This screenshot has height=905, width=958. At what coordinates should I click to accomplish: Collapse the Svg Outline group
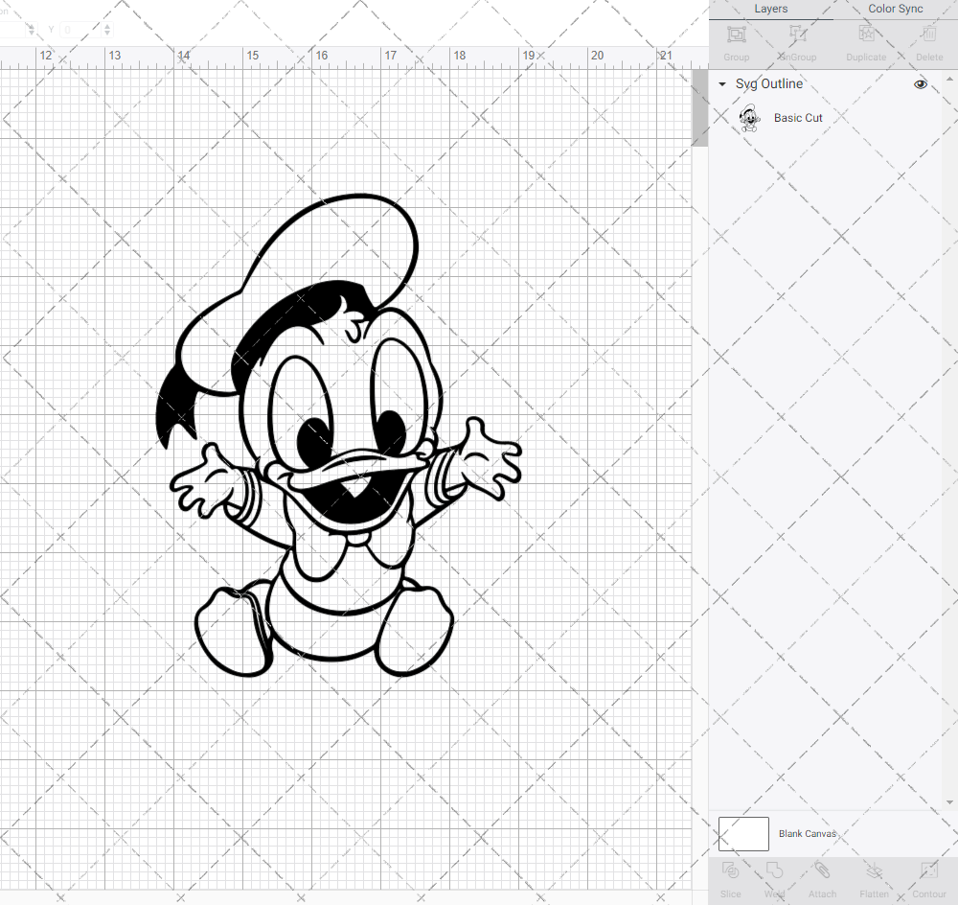[721, 84]
